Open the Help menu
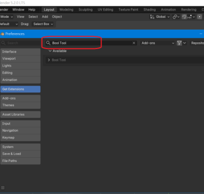Image resolution: width=204 pixels, height=194 pixels. [x=32, y=10]
